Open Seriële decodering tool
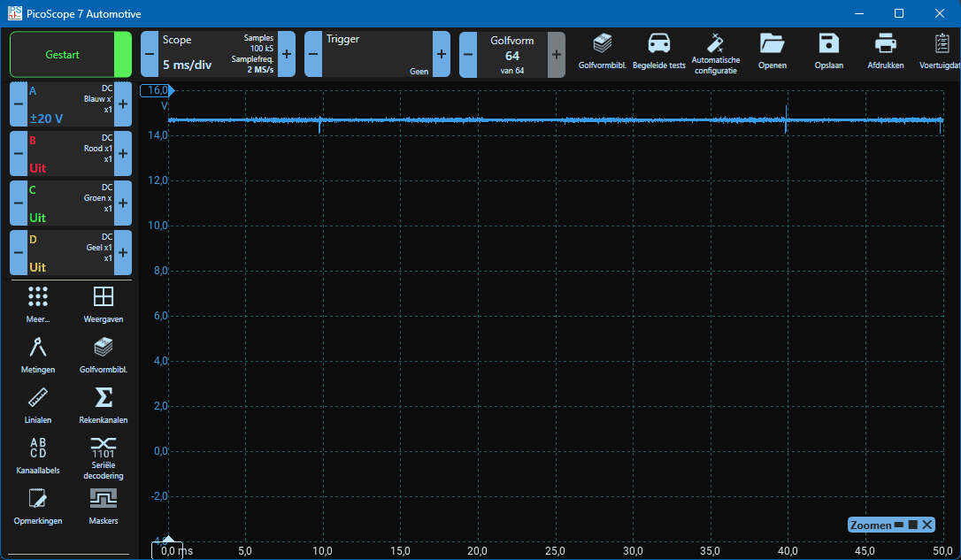The height and width of the screenshot is (560, 961). (x=103, y=456)
